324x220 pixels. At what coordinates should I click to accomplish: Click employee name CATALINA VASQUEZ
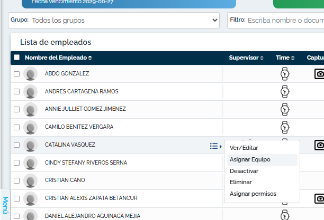point(70,145)
